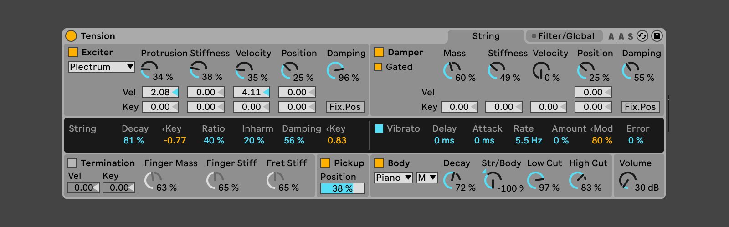Click the Vibrato Delay value 0 ms
The width and height of the screenshot is (729, 227).
[x=444, y=140]
